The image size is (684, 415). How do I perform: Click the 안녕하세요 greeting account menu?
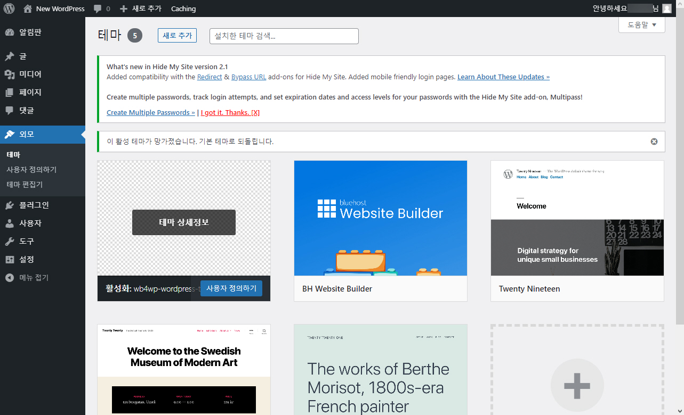pyautogui.click(x=625, y=9)
